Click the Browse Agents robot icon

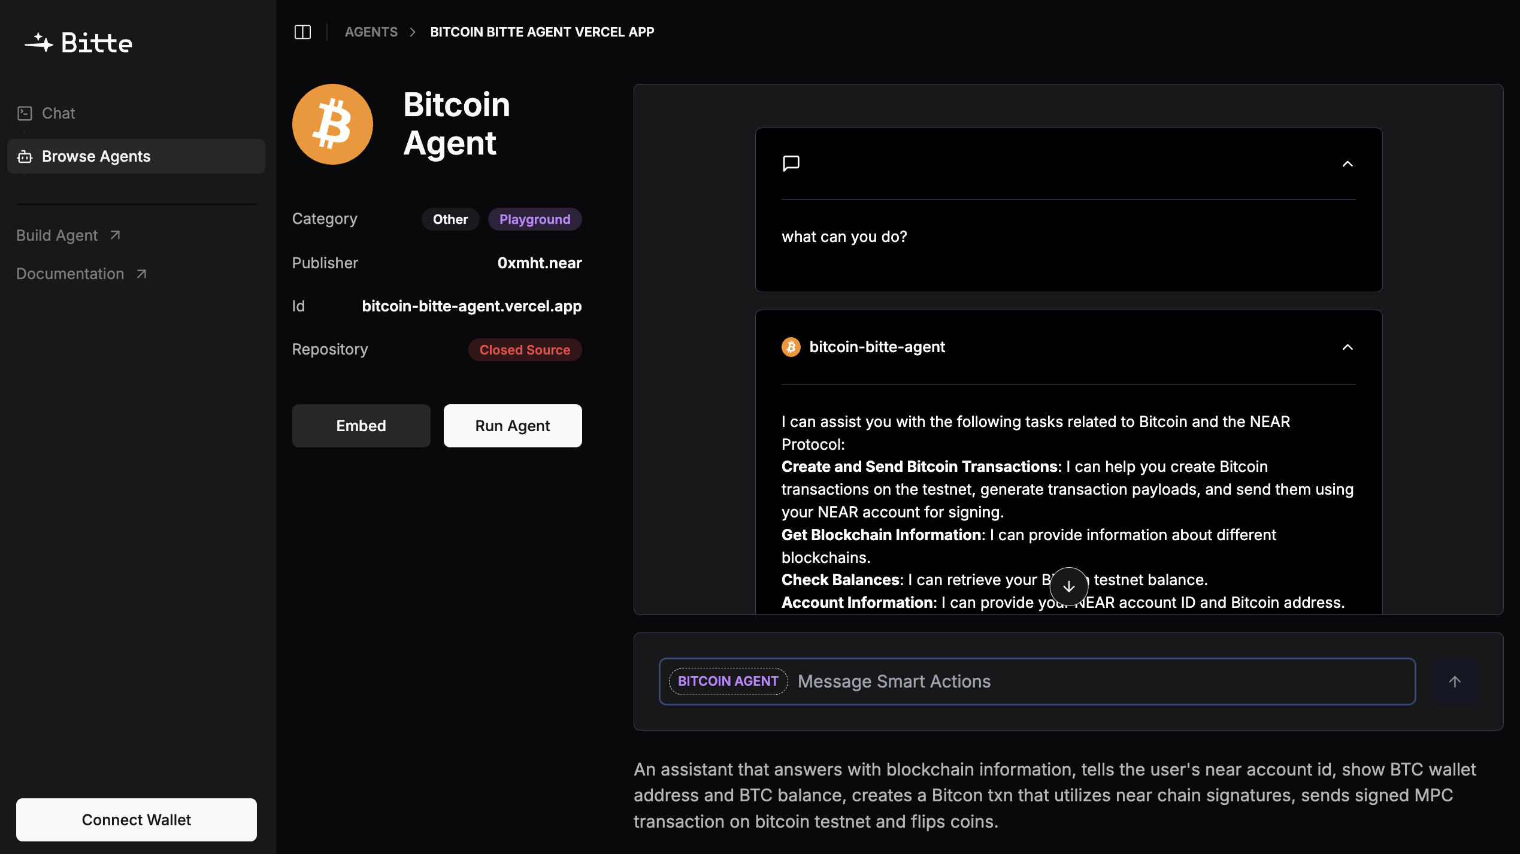pos(25,156)
